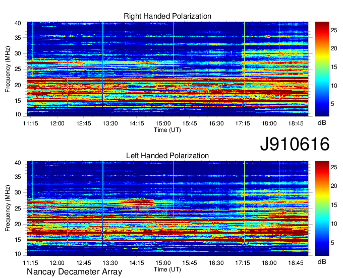Click the 18:00 time tick of the right-handed plot
This screenshot has width=343, height=278.
269,123
